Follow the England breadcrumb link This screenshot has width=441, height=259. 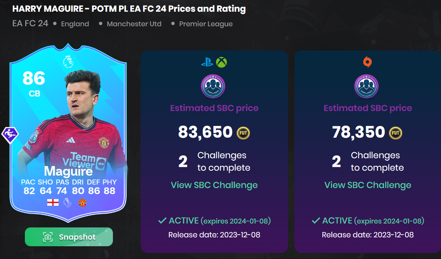(75, 24)
